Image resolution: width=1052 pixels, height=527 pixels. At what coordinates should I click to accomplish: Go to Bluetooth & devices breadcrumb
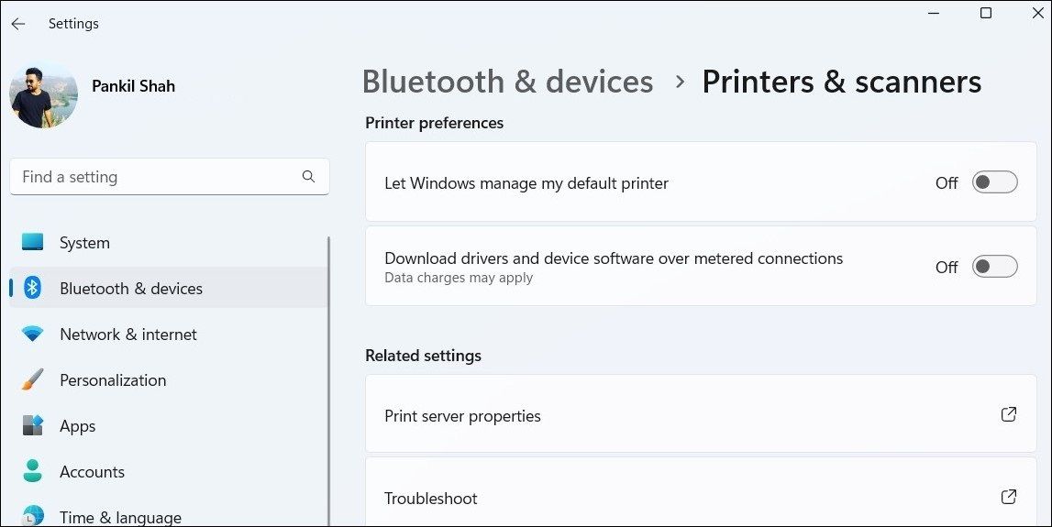pyautogui.click(x=507, y=82)
